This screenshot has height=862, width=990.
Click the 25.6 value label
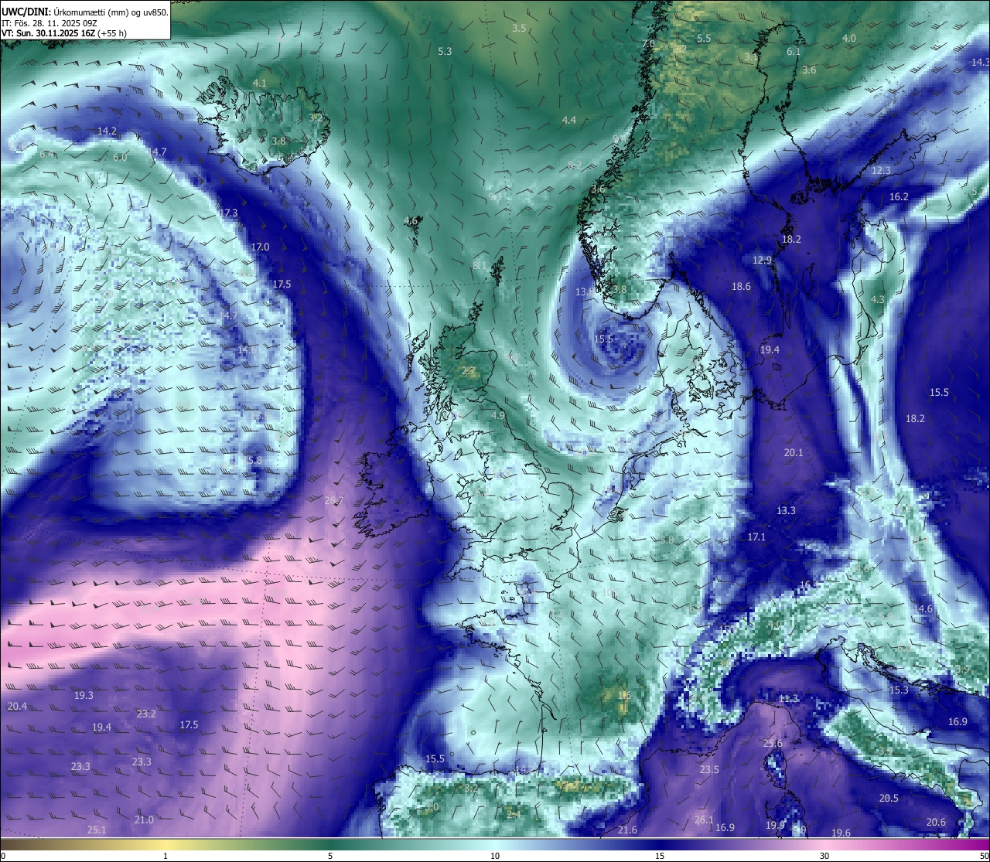773,744
